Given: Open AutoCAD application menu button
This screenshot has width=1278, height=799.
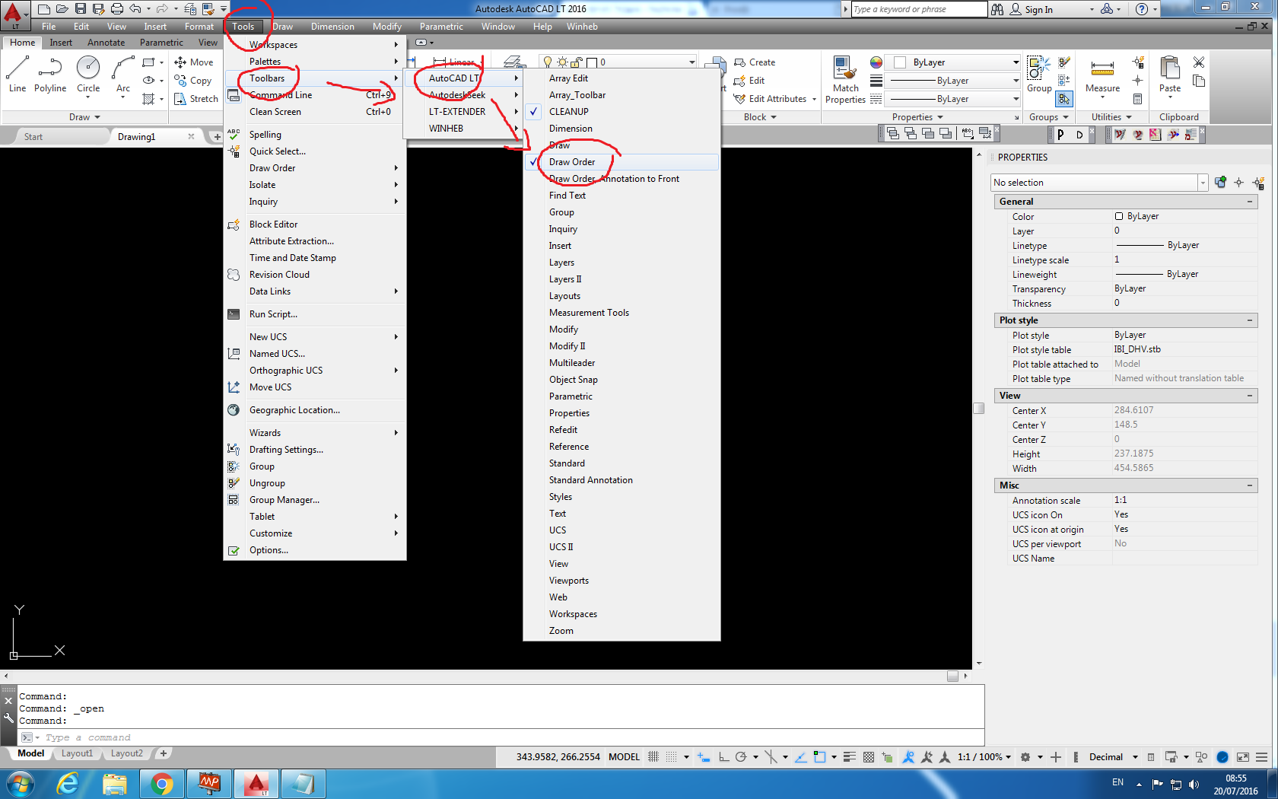Looking at the screenshot, I should coord(14,14).
